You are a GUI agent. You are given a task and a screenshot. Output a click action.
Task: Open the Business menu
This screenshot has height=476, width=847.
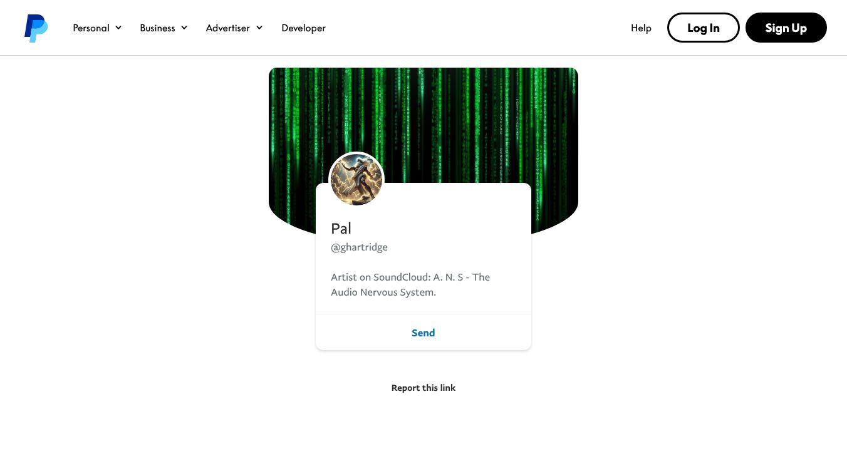[164, 28]
